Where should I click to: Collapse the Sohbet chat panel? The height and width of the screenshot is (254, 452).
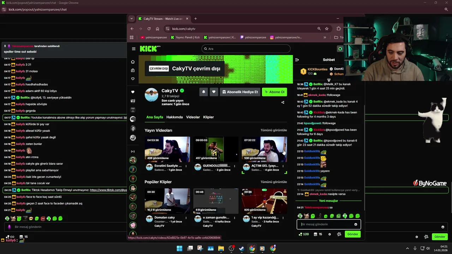(x=297, y=60)
